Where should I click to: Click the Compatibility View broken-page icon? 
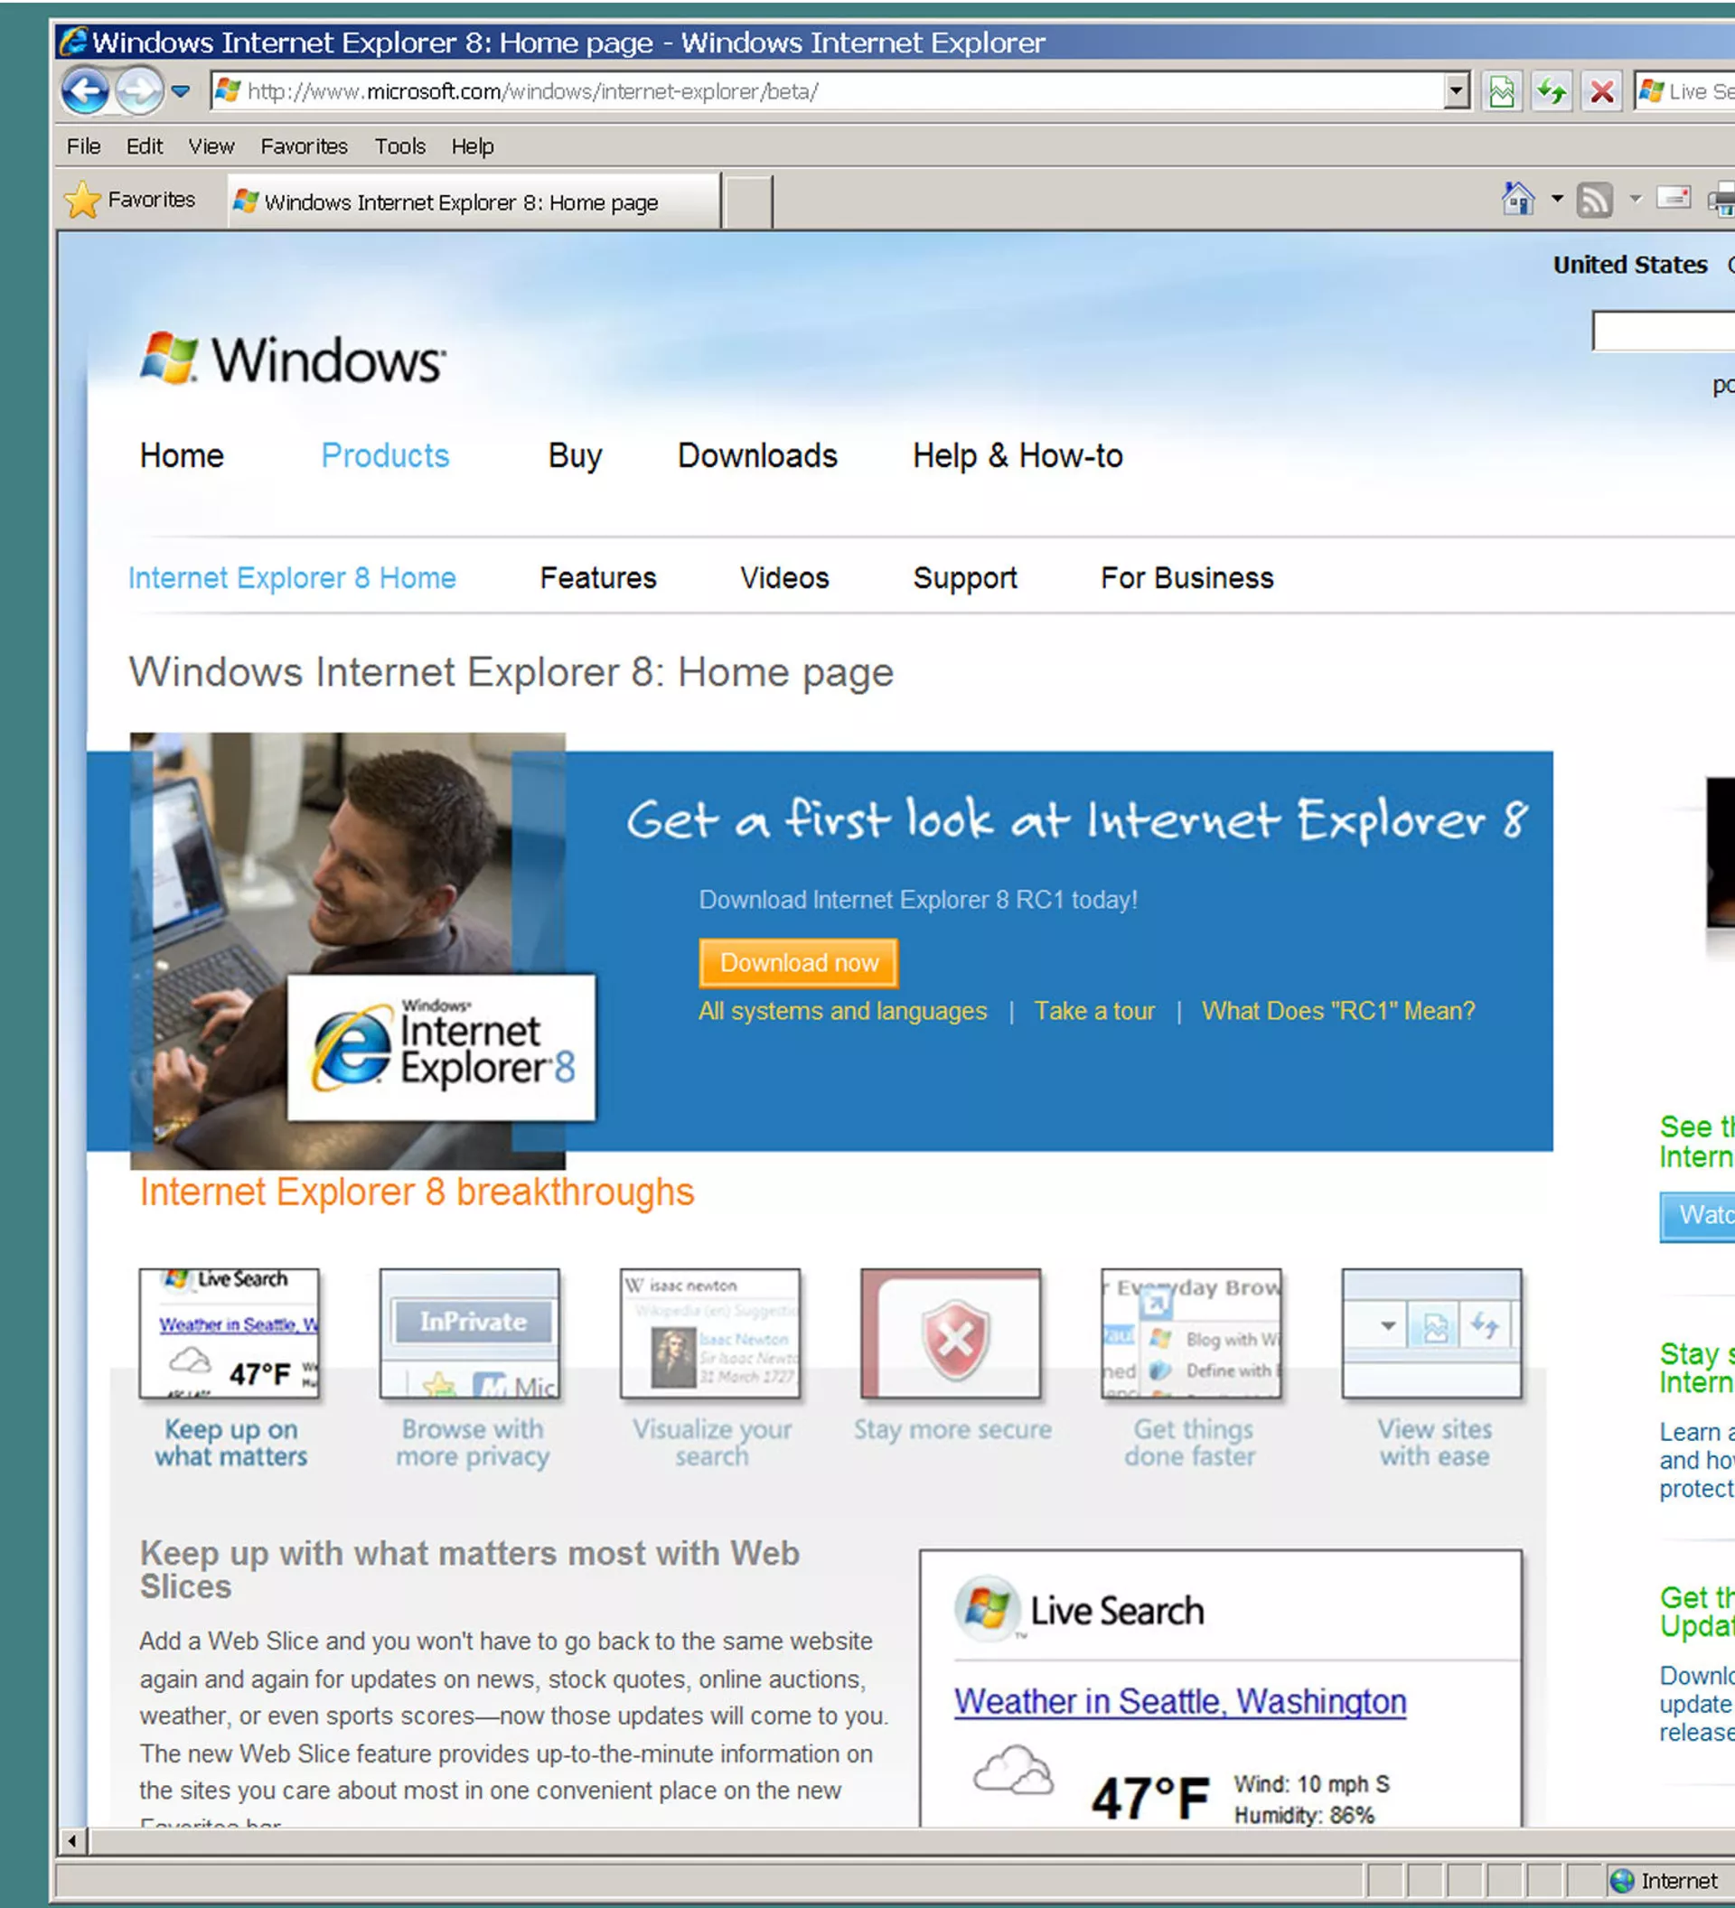click(1501, 92)
